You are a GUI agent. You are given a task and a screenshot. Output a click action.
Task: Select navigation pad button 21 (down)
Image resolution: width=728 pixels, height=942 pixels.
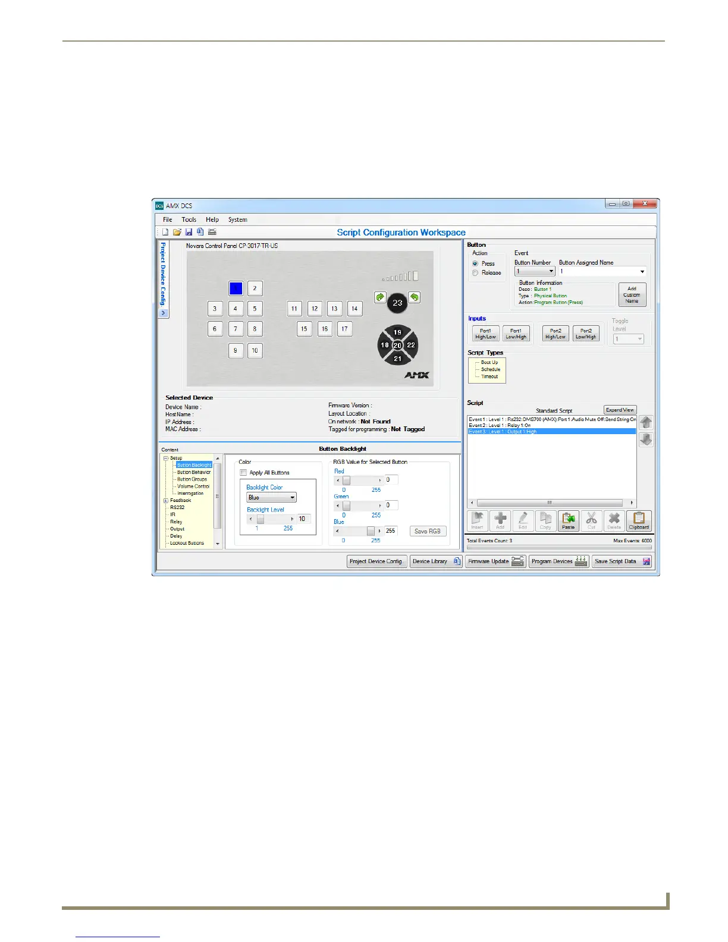point(398,358)
